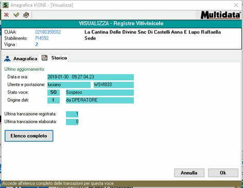Click the Stato voce code field SO
This screenshot has width=243, height=188.
click(54, 92)
